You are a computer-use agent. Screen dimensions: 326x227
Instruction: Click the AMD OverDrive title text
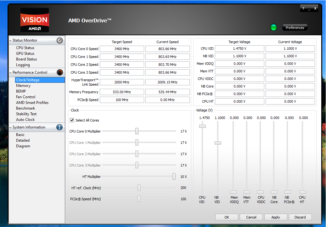90,20
